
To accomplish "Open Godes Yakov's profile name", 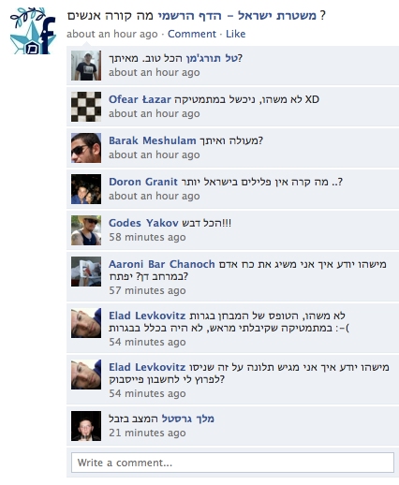I will pyautogui.click(x=143, y=223).
